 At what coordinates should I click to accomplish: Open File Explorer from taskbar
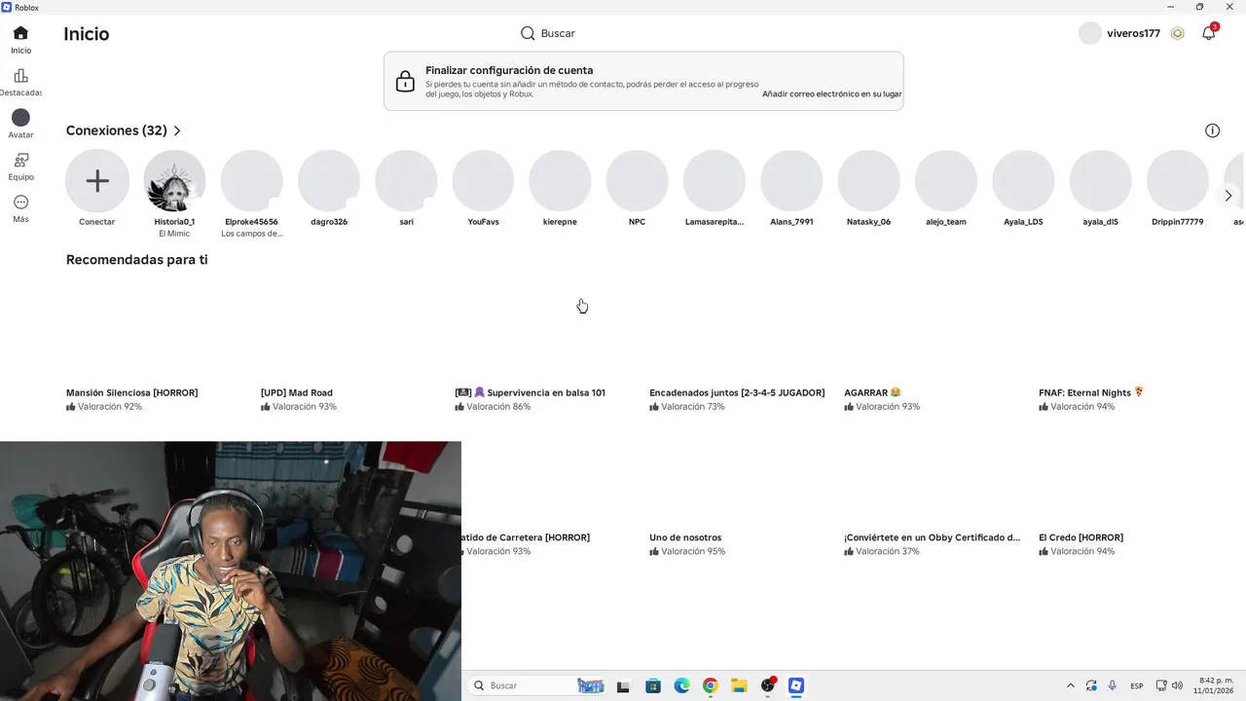[739, 685]
